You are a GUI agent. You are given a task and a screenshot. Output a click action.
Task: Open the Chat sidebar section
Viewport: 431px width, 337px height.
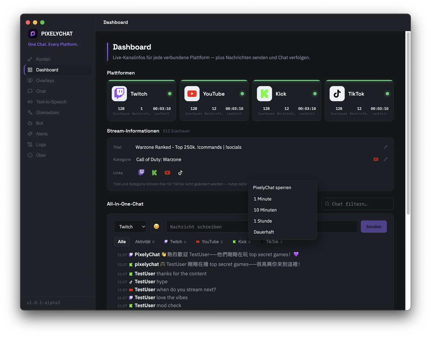tap(58, 91)
